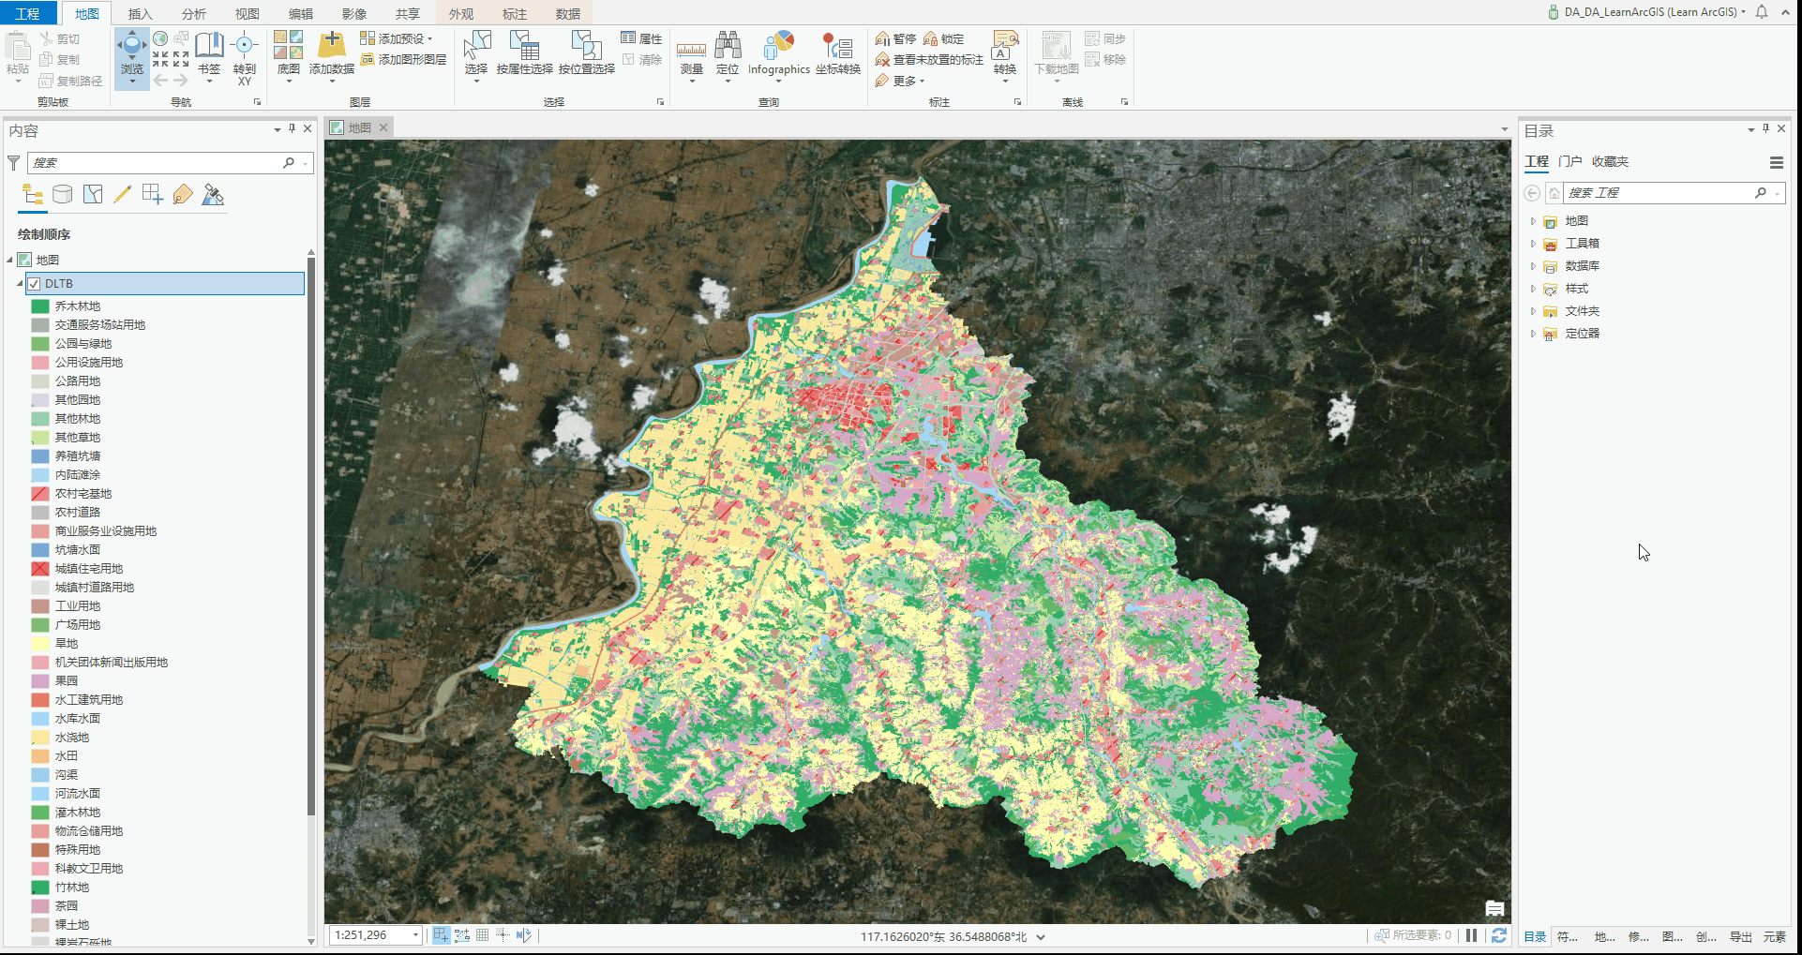Viewport: 1802px width, 955px height.
Task: Click the red 城镇住宅用地 legend color swatch
Action: pyautogui.click(x=39, y=568)
